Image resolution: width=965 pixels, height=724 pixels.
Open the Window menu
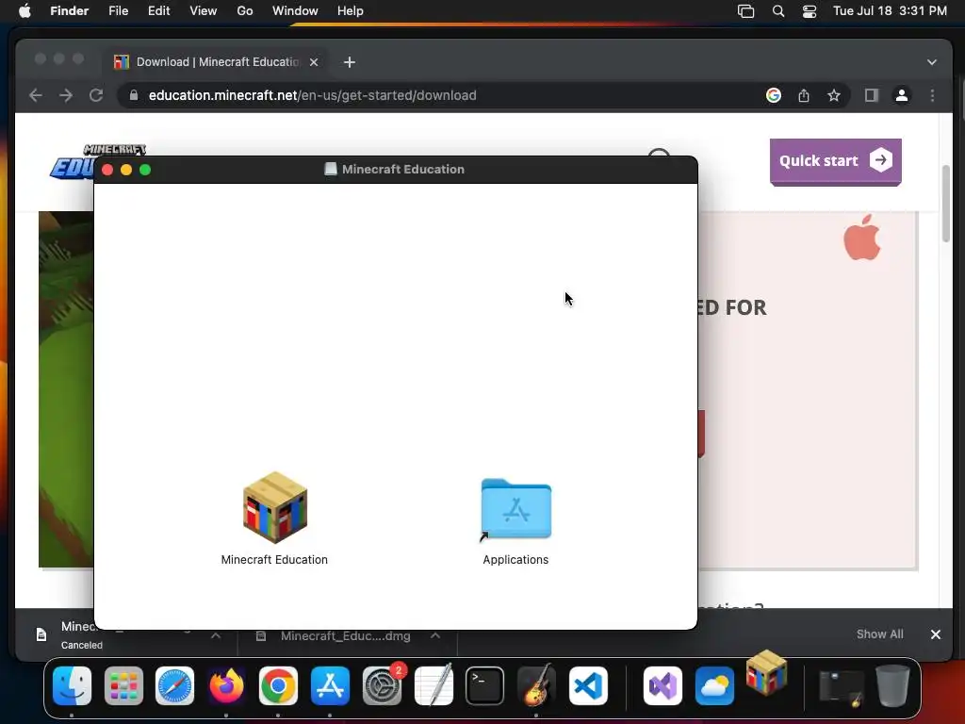coord(295,11)
